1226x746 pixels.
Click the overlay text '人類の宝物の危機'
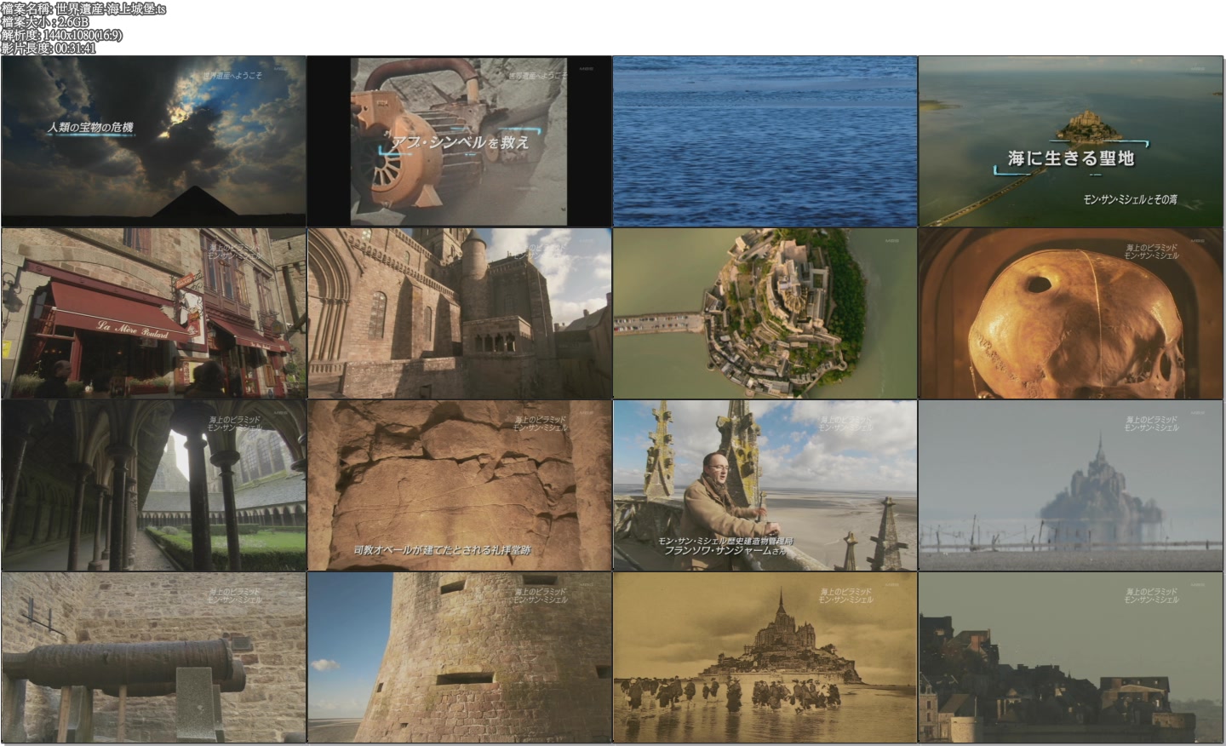(x=90, y=128)
